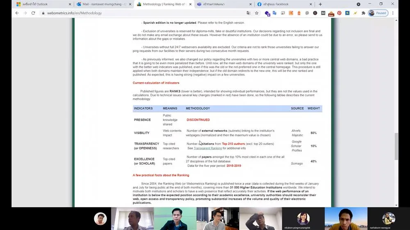Click the scrollbar down arrow
The image size is (410, 230).
396,205
